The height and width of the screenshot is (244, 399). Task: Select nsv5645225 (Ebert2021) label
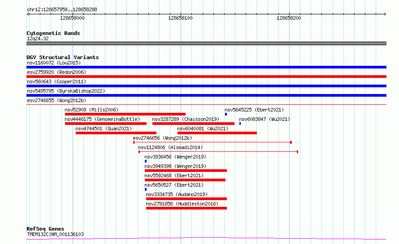point(254,110)
